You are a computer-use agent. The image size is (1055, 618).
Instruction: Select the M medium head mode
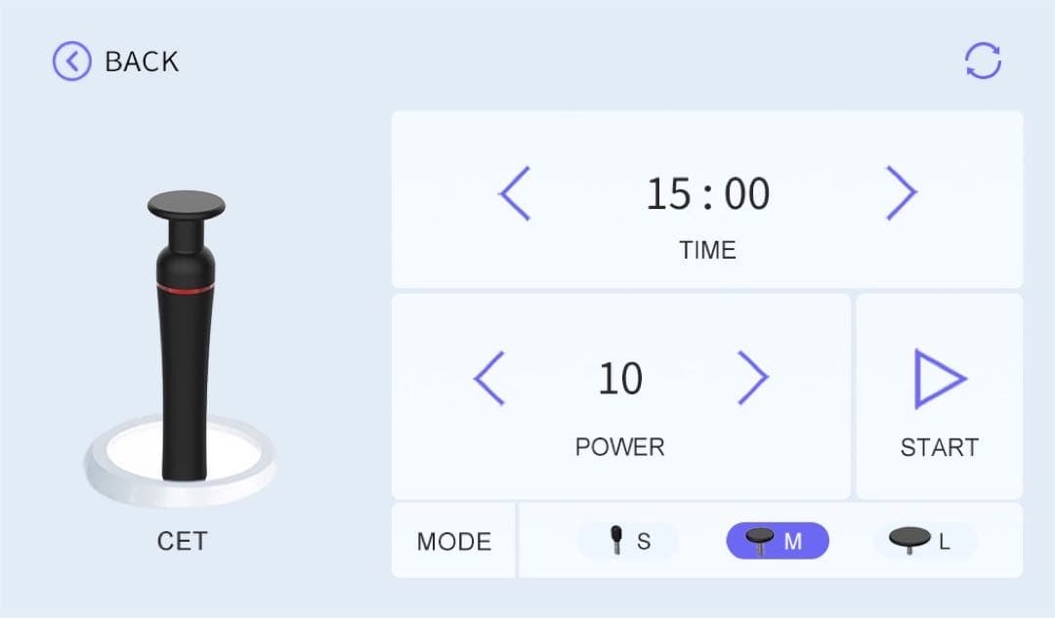pyautogui.click(x=777, y=541)
